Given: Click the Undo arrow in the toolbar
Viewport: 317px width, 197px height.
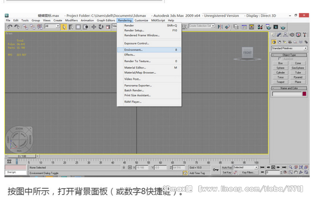Looking at the screenshot, I should [x=10, y=27].
